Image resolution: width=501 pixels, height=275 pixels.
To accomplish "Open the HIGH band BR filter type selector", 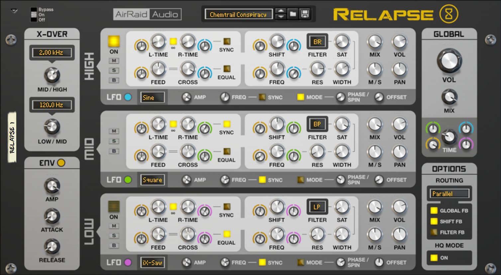I will click(x=317, y=42).
